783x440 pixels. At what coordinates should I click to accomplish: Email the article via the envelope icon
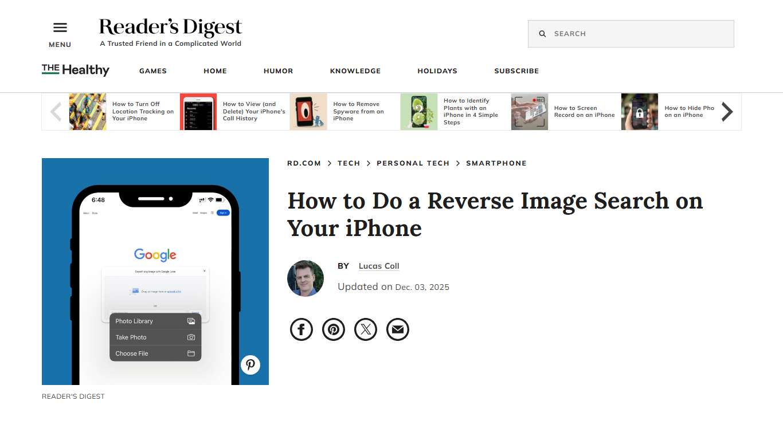[397, 329]
